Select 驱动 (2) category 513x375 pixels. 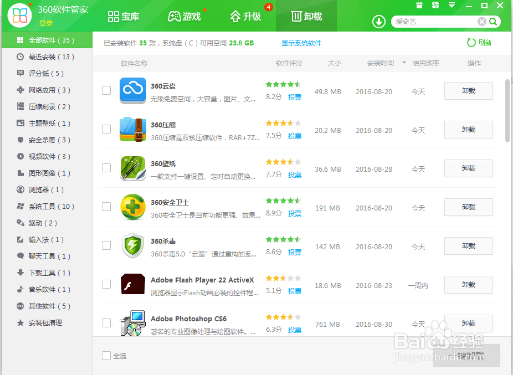[x=47, y=223]
